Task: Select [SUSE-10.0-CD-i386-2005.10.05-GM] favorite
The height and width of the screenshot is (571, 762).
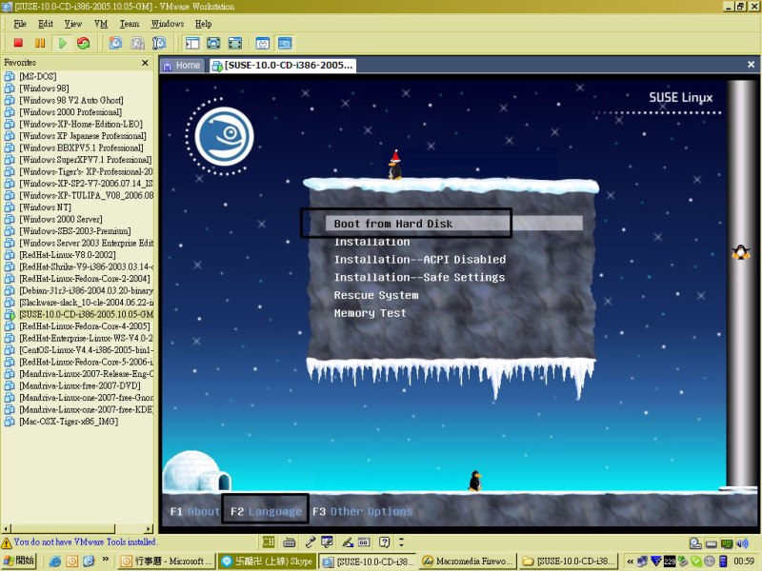Action: tap(86, 314)
